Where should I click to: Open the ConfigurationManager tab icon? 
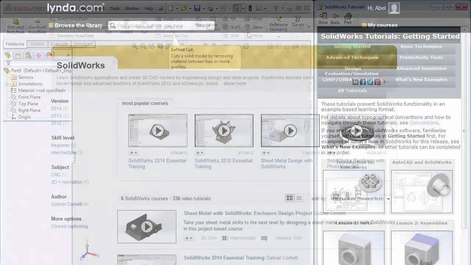click(x=28, y=55)
